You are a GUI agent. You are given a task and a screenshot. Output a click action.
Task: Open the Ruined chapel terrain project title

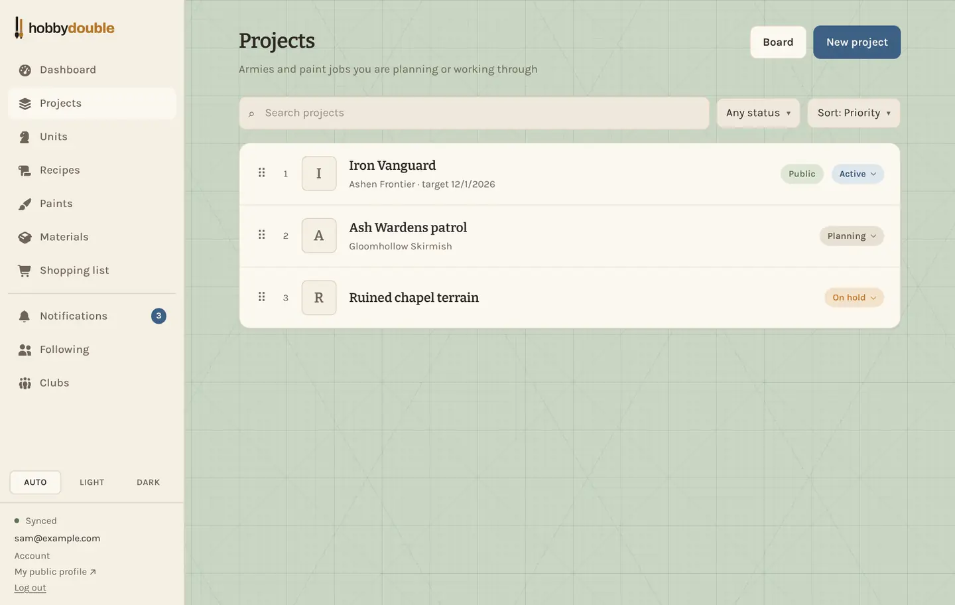414,297
